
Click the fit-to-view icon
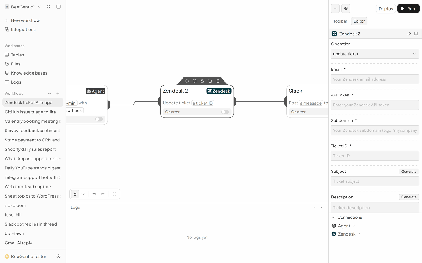pyautogui.click(x=115, y=194)
